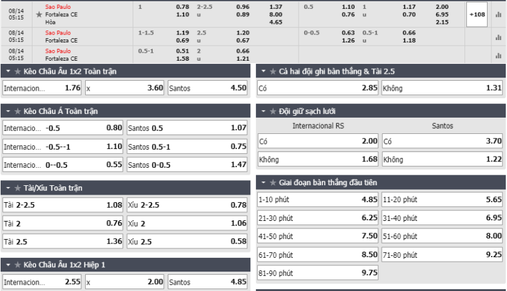Open statistics chart icon for first Sao Paulo row
Viewport: 507px width, 291px height.
(498, 14)
